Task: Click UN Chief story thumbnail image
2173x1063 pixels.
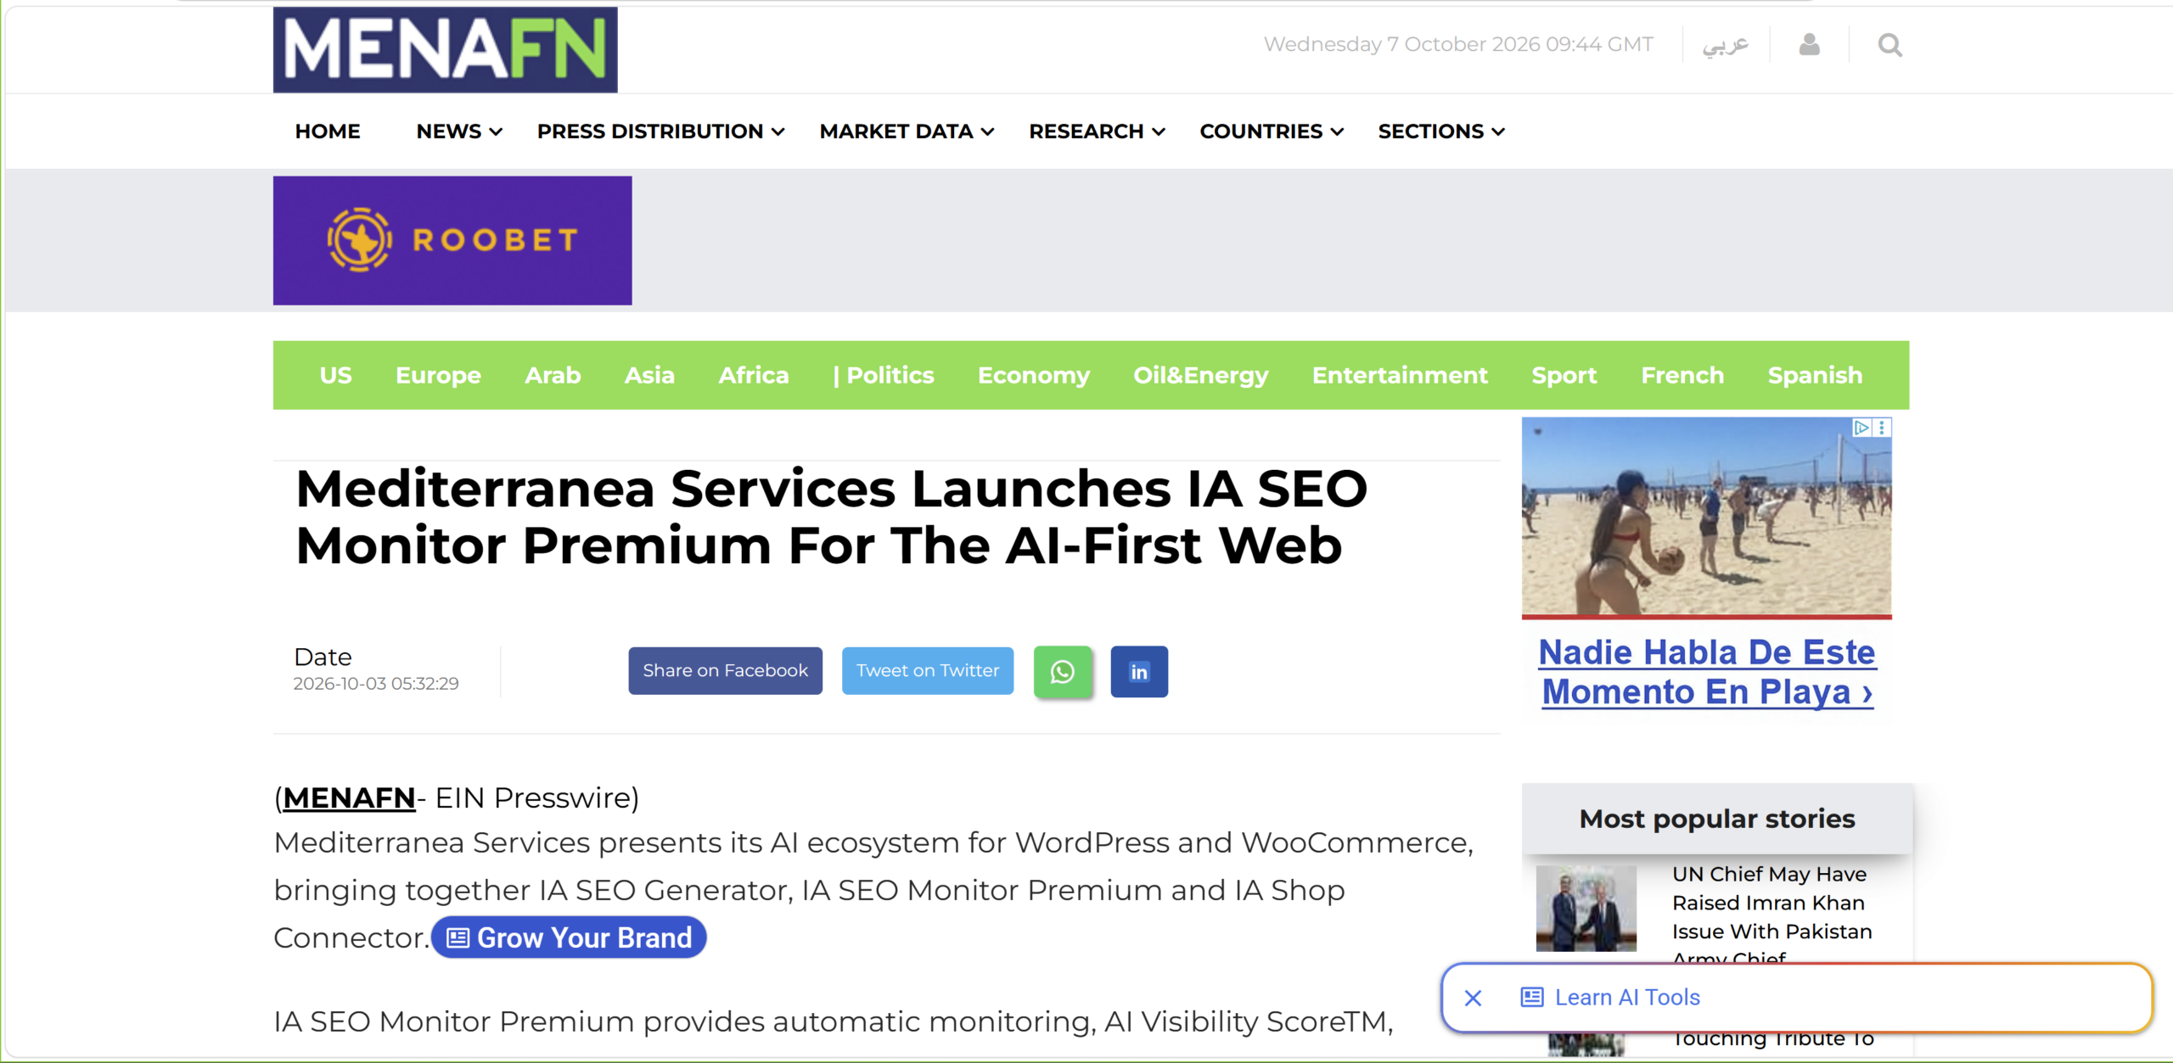Action: (x=1586, y=908)
